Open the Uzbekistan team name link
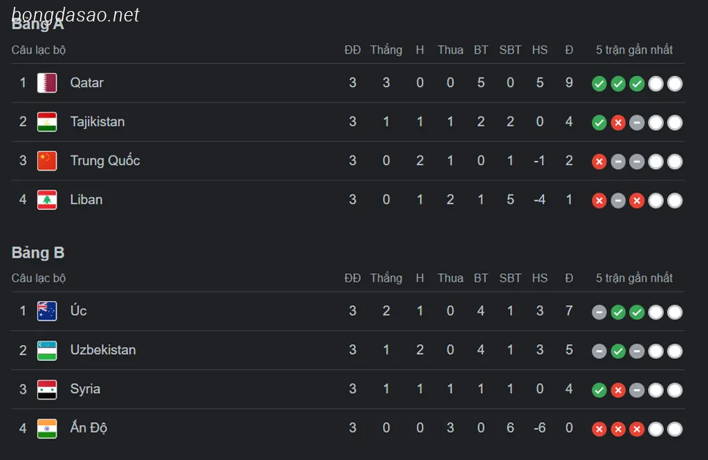This screenshot has height=460, width=708. pyautogui.click(x=103, y=350)
